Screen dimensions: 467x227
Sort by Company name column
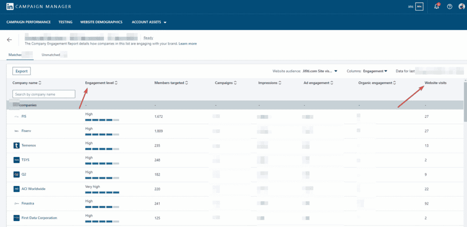40,83
